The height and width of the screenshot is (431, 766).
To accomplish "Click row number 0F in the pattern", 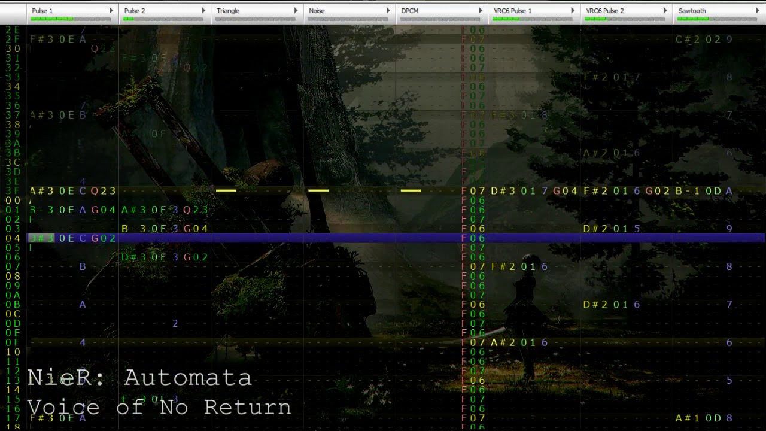I will coord(13,342).
